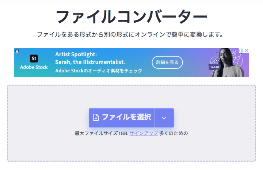Click the purple SARAH name tag
263x170 pixels.
click(214, 67)
